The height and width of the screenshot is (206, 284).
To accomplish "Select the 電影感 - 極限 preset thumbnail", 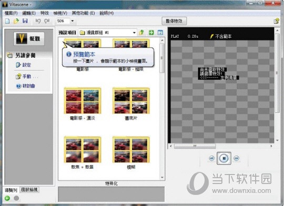I will point(131,44).
